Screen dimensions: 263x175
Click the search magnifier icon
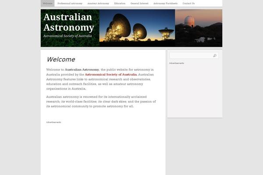[215, 56]
